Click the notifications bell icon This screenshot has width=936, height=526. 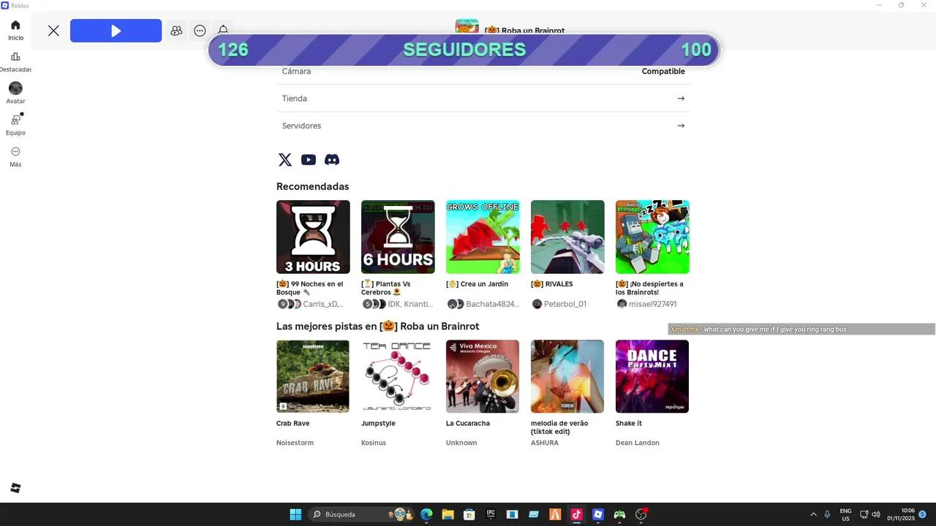click(223, 31)
